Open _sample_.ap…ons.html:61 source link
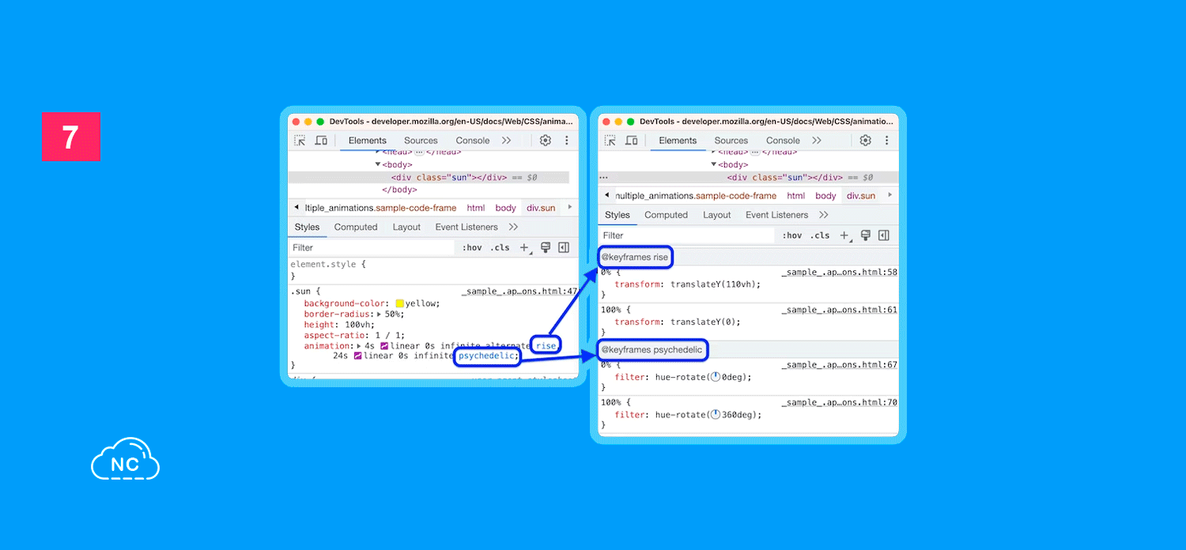The height and width of the screenshot is (550, 1186). (840, 310)
